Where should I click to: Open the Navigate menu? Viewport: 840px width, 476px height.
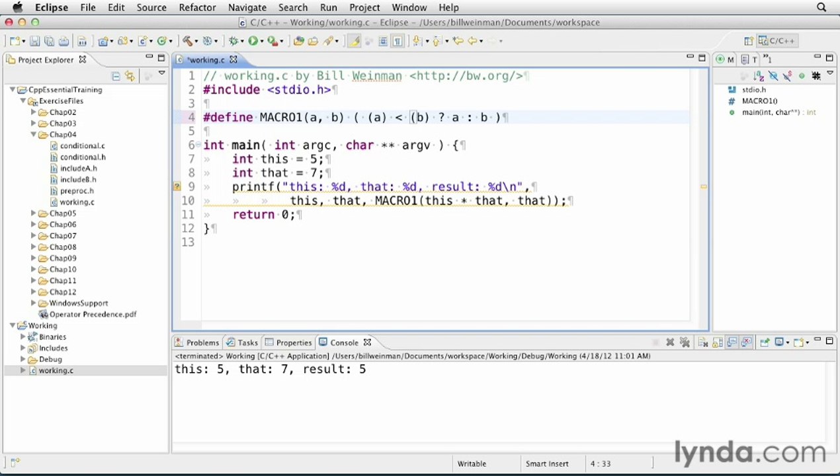tap(247, 7)
